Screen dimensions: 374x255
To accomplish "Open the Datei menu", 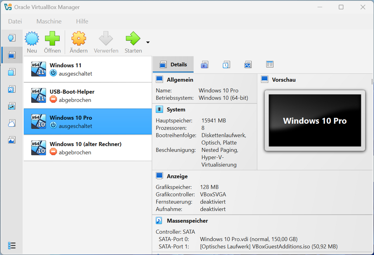I will pyautogui.click(x=15, y=21).
